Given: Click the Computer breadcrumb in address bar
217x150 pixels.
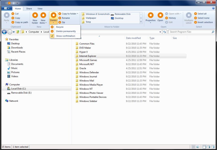Looking at the screenshot, I should (34, 32).
